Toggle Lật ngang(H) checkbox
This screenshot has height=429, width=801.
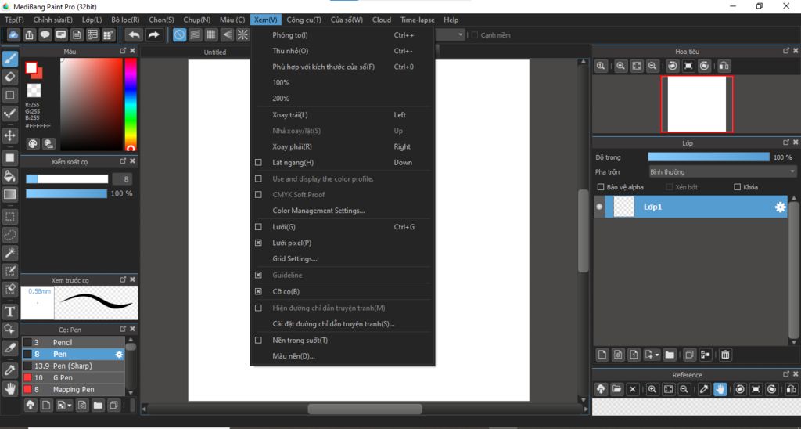258,163
